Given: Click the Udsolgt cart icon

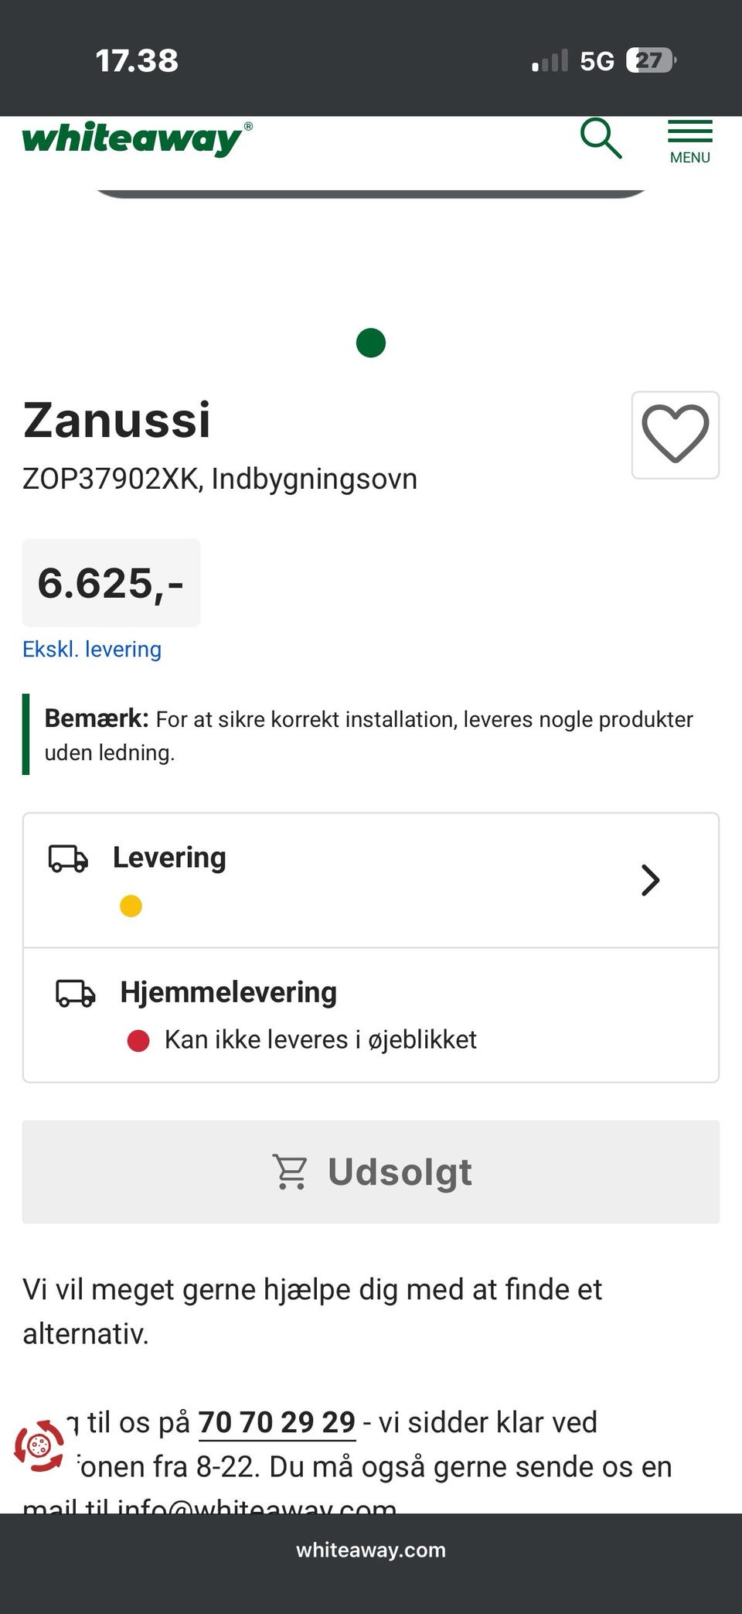Looking at the screenshot, I should [x=290, y=1172].
